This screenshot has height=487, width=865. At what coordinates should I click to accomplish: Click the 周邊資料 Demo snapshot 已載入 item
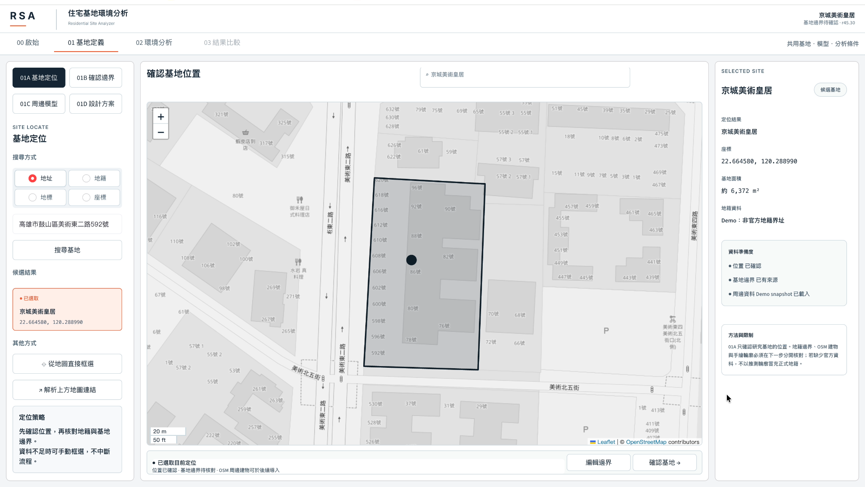[x=769, y=294]
